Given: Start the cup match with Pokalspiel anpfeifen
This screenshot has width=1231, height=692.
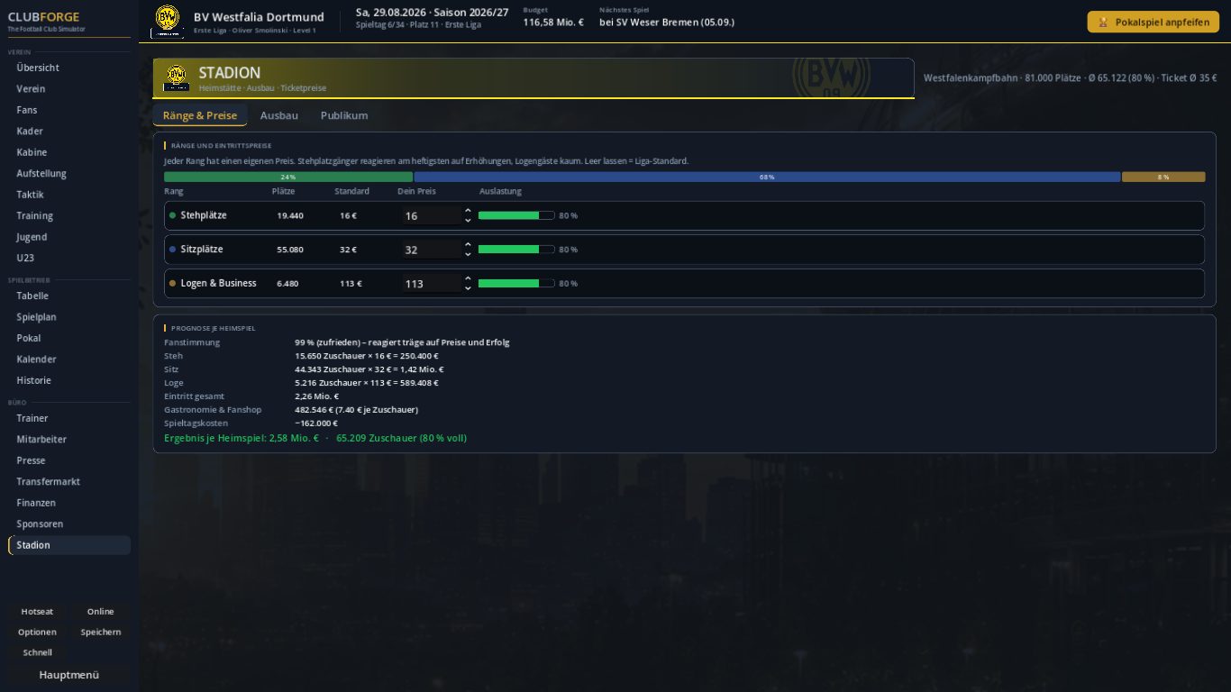Looking at the screenshot, I should 1153,22.
